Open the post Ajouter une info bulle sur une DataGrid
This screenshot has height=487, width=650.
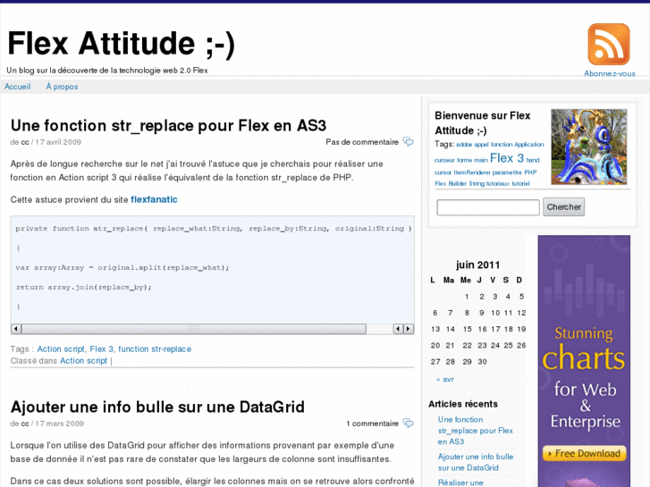point(157,407)
